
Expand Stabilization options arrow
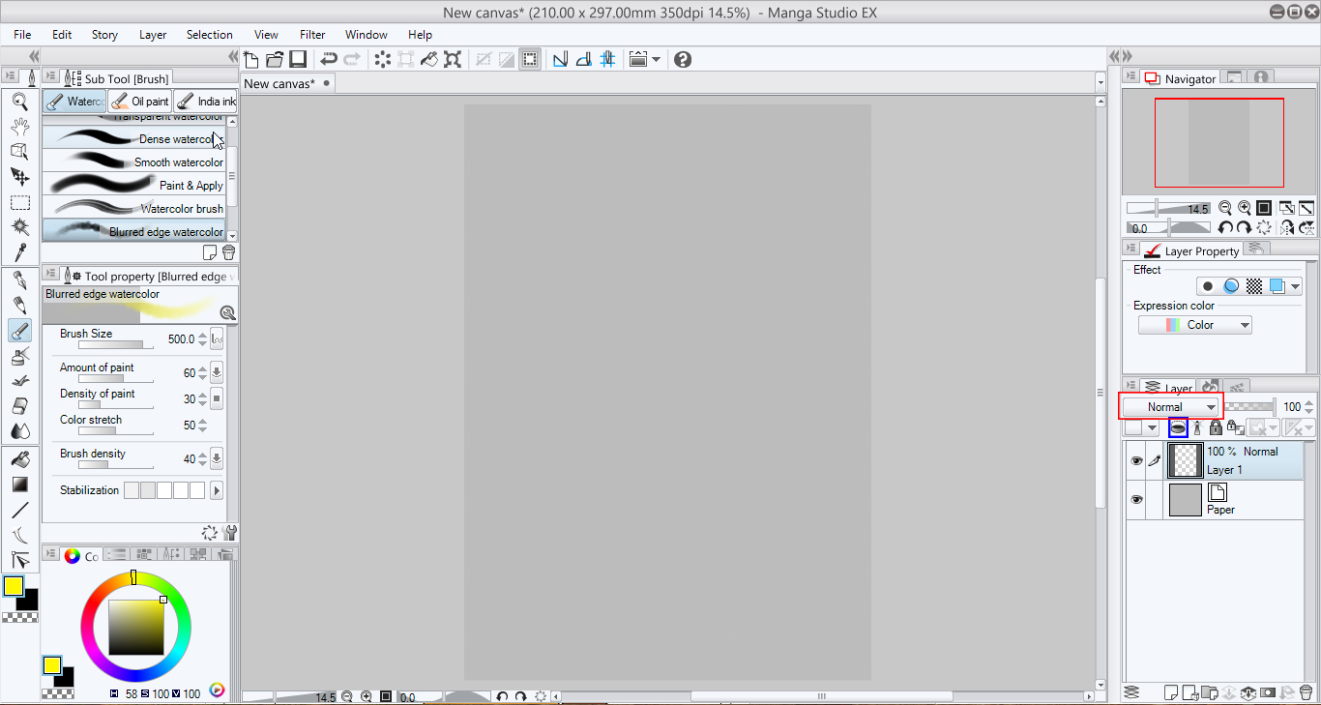pos(217,490)
